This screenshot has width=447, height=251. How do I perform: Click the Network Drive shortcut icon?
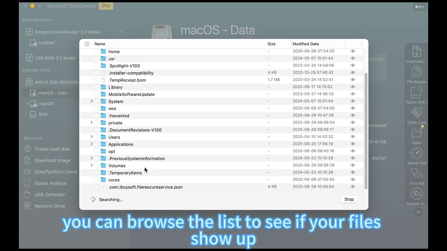[x=28, y=206]
